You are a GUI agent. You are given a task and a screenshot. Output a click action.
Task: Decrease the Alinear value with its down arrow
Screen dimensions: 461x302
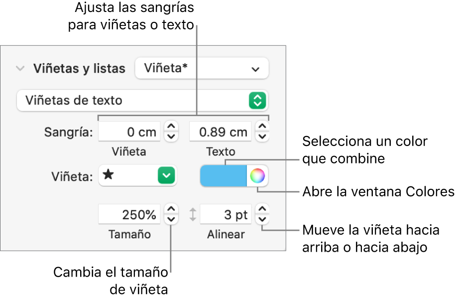(262, 218)
